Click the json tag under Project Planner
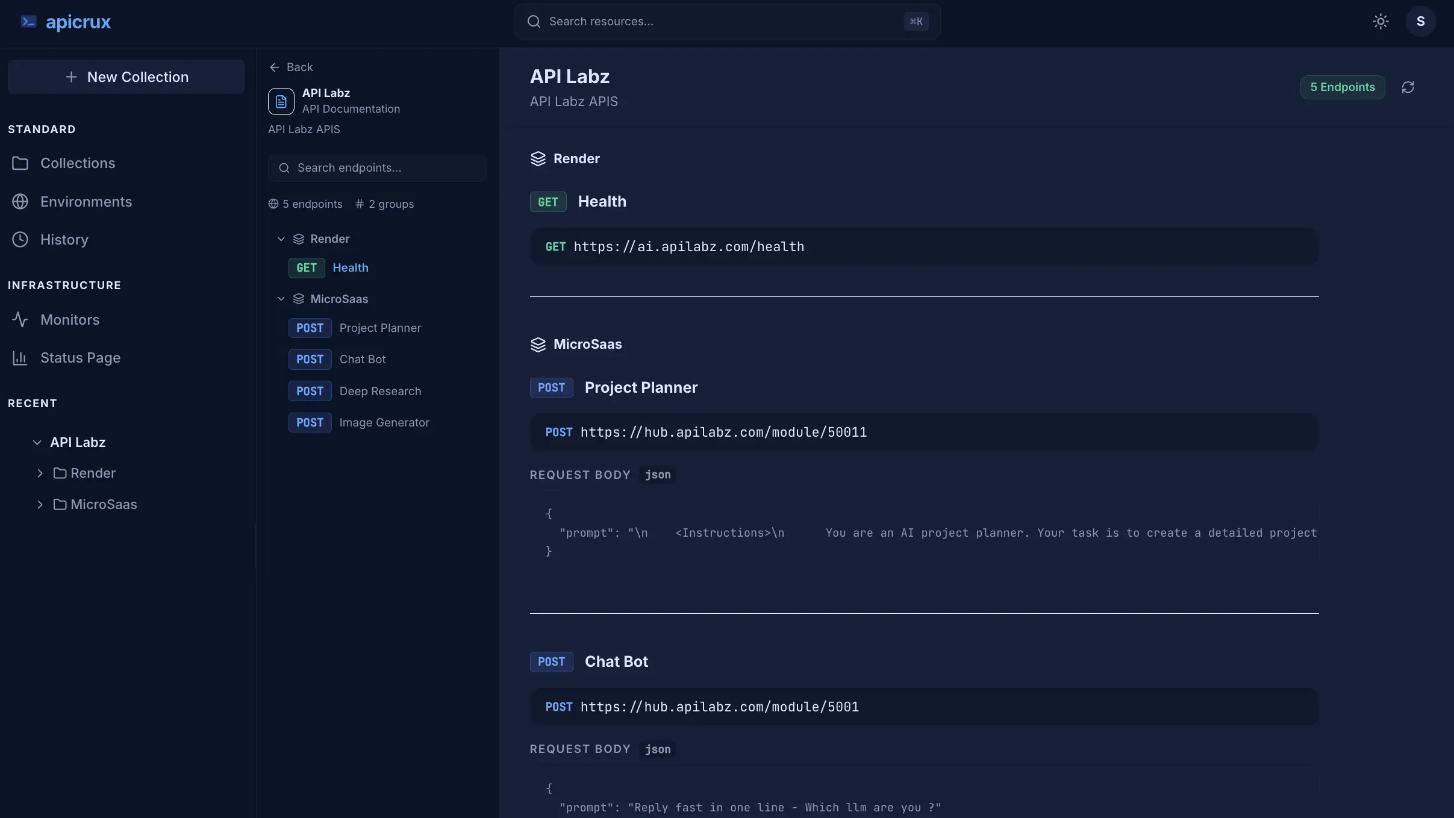Viewport: 1454px width, 818px height. tap(658, 475)
